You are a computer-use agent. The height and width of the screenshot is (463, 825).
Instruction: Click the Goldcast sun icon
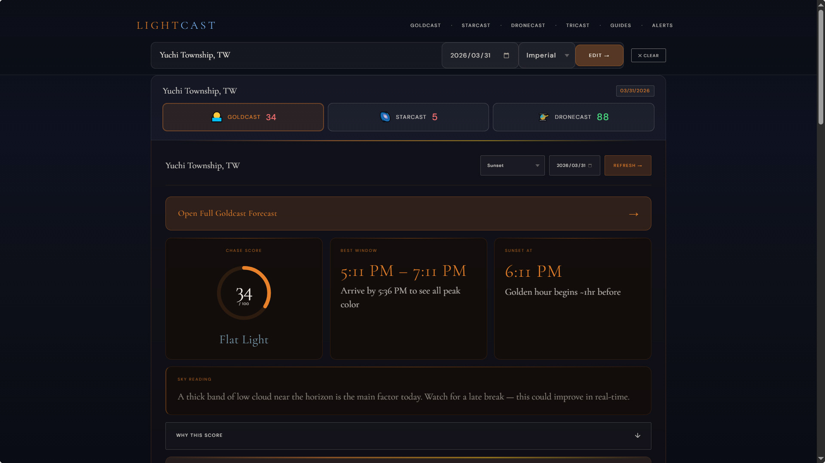click(x=217, y=117)
